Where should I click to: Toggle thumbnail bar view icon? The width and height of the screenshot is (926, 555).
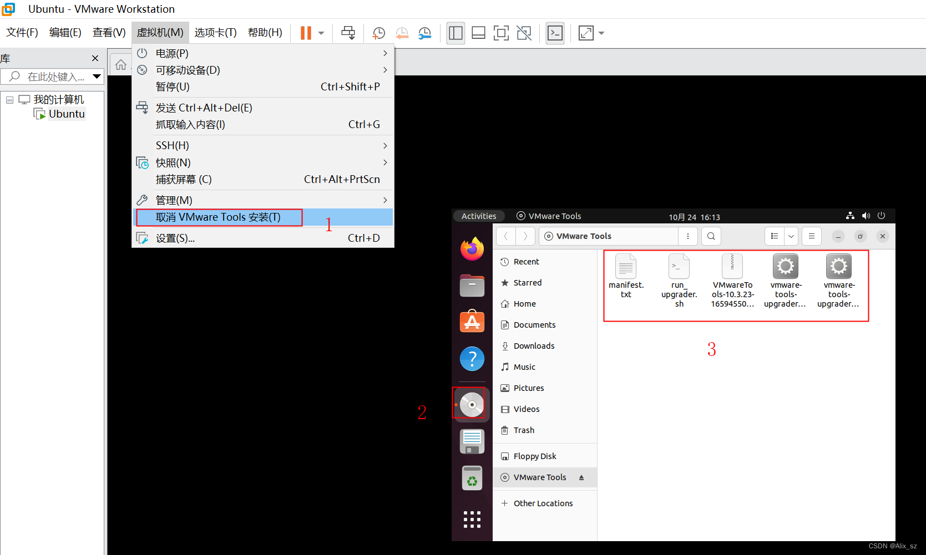click(x=478, y=33)
